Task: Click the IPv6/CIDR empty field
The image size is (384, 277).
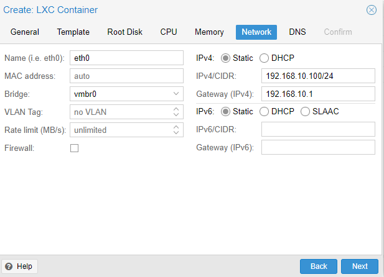Action: 318,129
